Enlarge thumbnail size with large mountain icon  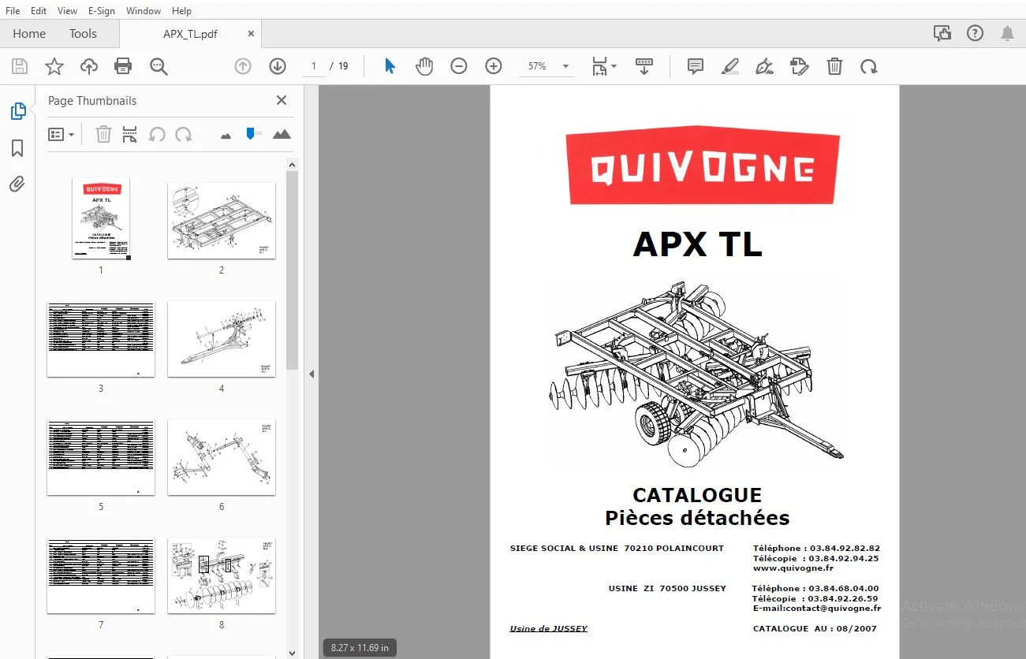coord(282,134)
